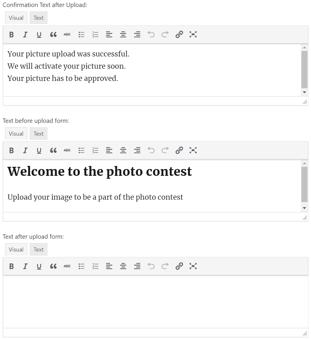Insert link in Confirmation Text editor
This screenshot has width=311, height=340.
click(179, 34)
